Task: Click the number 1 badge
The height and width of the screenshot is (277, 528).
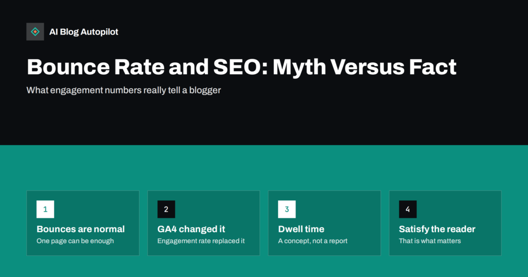Action: 45,209
